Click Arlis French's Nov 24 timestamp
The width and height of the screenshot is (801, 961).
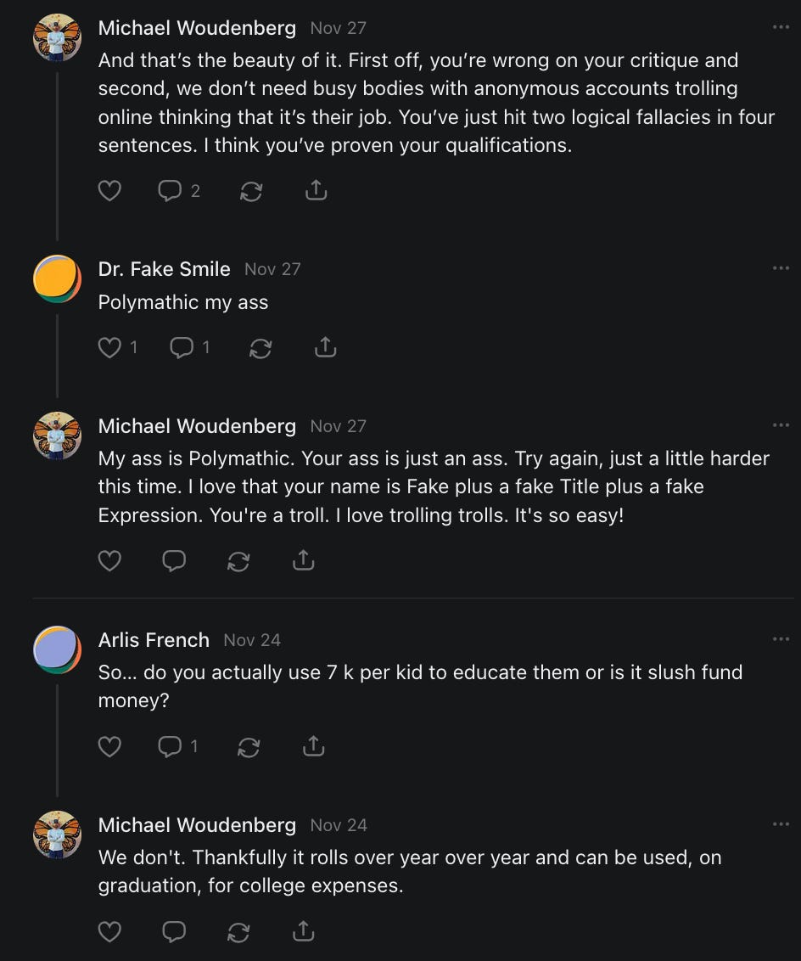pos(252,640)
